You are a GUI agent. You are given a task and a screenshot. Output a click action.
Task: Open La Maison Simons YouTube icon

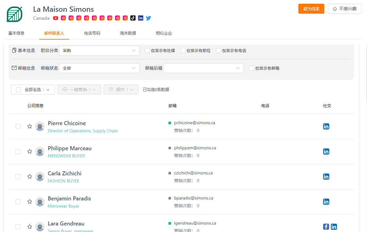point(55,18)
